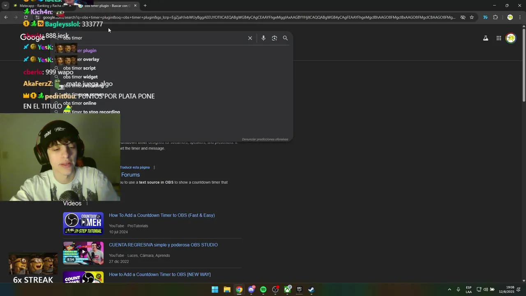The image size is (526, 296).
Task: Open the tab search dropdown arrow
Action: (x=5, y=6)
